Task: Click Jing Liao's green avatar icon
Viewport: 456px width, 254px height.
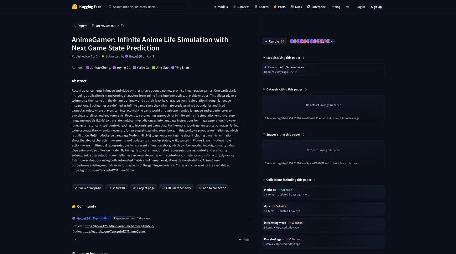Action: pyautogui.click(x=154, y=68)
